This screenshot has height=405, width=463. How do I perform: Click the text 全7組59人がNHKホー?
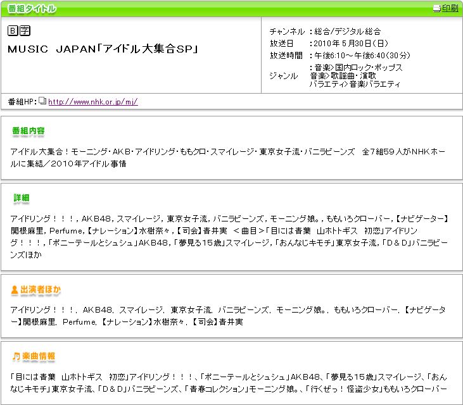tap(403, 152)
